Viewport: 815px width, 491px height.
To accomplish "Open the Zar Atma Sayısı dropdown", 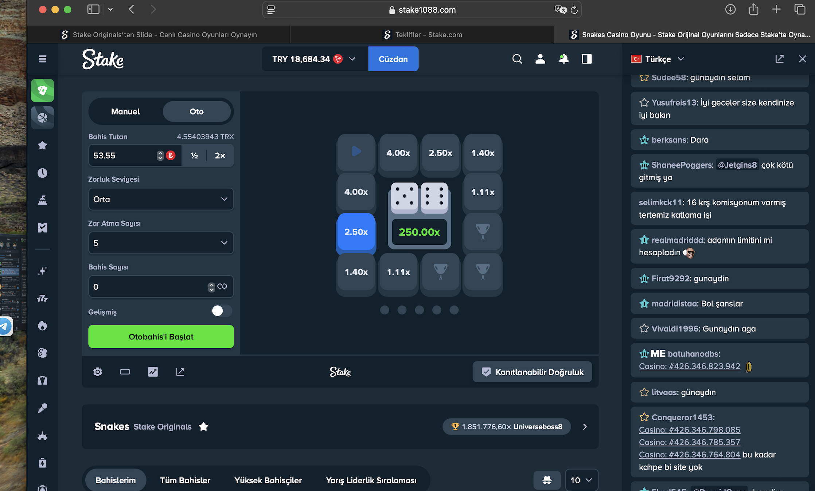I will 161,243.
